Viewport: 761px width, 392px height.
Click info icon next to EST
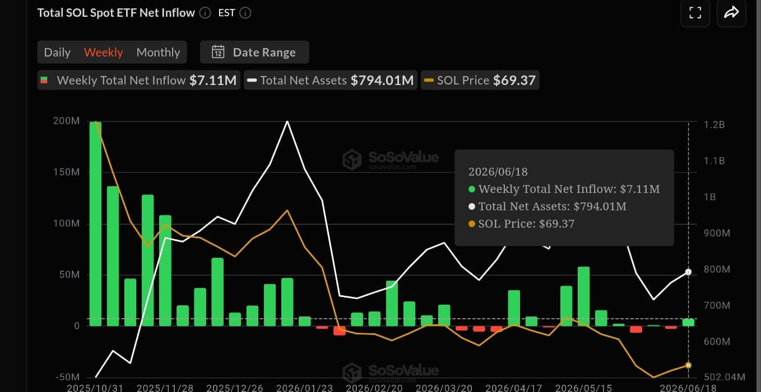coord(245,13)
